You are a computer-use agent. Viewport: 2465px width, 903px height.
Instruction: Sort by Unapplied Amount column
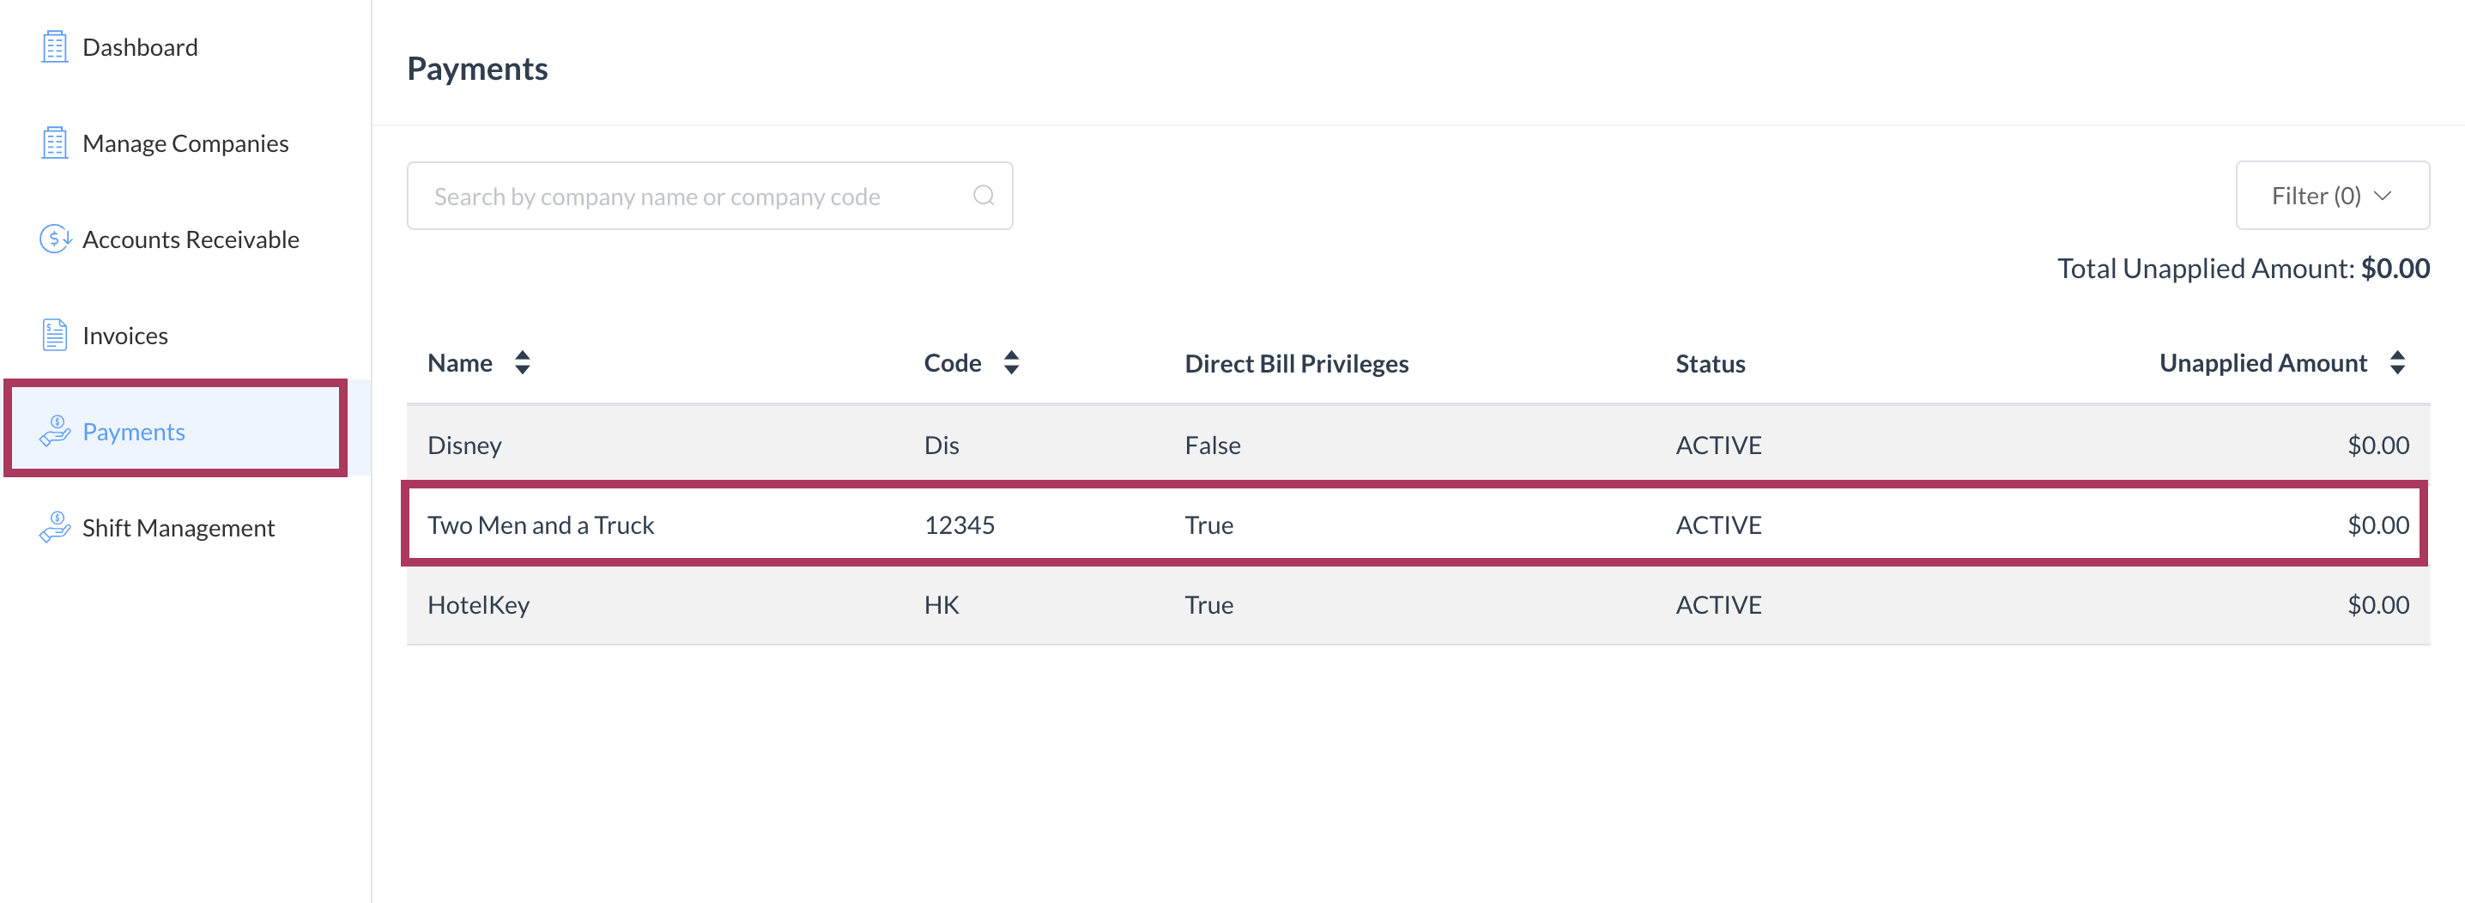pos(2396,362)
